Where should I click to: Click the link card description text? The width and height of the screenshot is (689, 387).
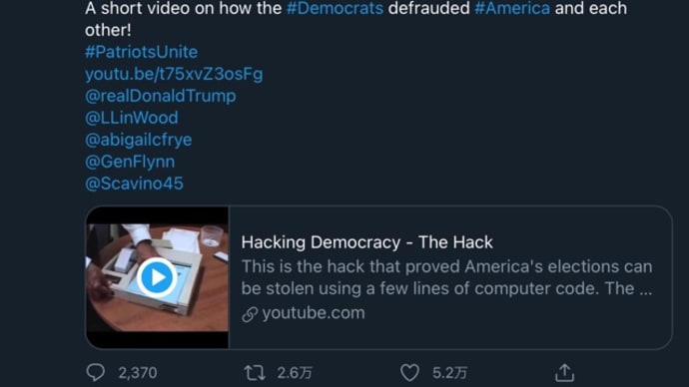[447, 277]
